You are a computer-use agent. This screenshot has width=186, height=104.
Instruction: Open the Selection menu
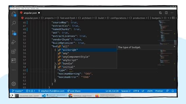click(18, 9)
